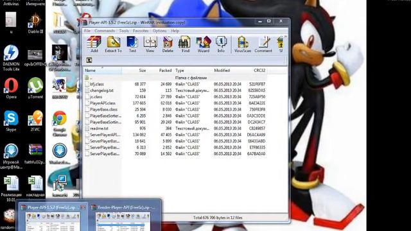
Task: Open the Options menu
Action: 159,31
